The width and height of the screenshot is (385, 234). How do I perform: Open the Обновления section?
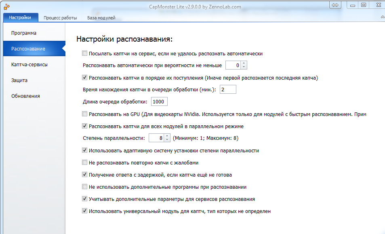tap(34, 96)
